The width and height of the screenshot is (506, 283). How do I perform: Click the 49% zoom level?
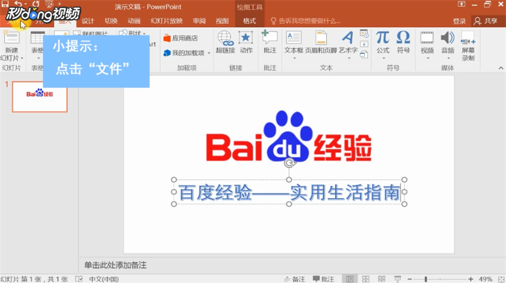[486, 279]
